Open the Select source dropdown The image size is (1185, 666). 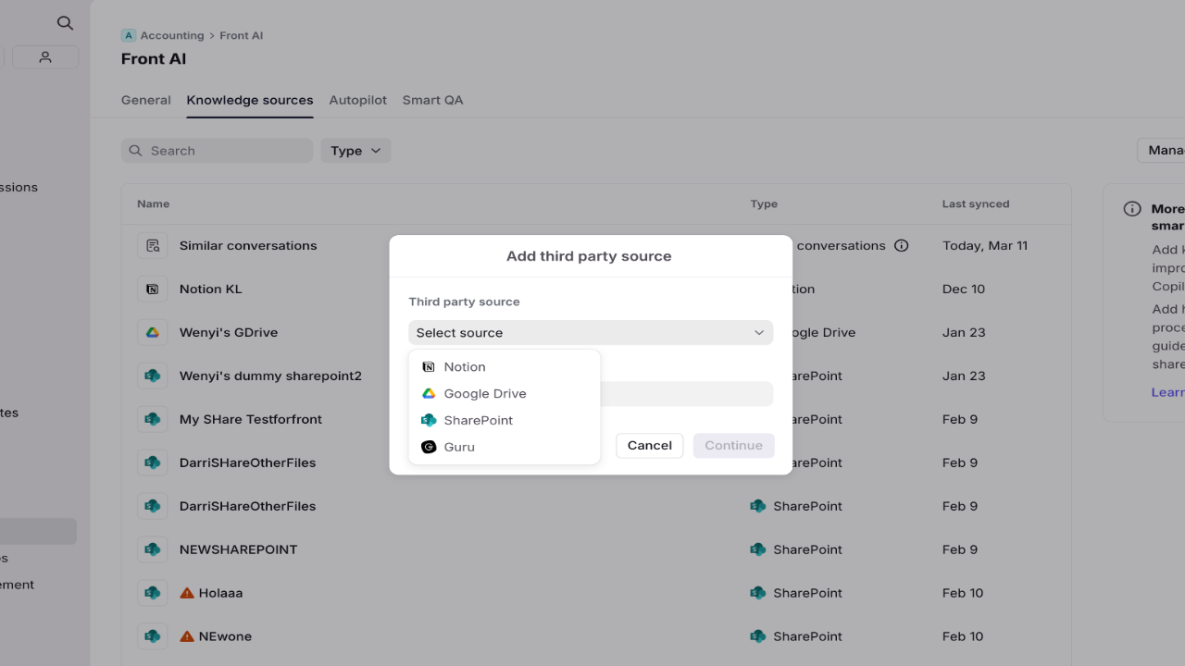pyautogui.click(x=591, y=333)
